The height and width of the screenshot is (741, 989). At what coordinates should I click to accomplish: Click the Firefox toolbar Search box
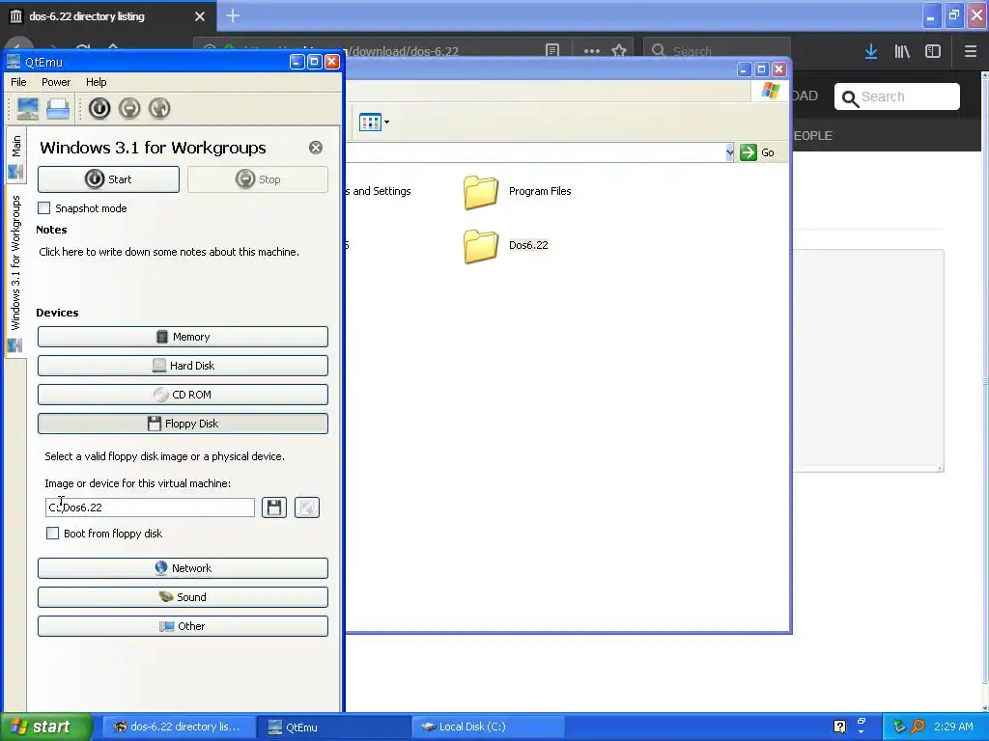(x=717, y=51)
